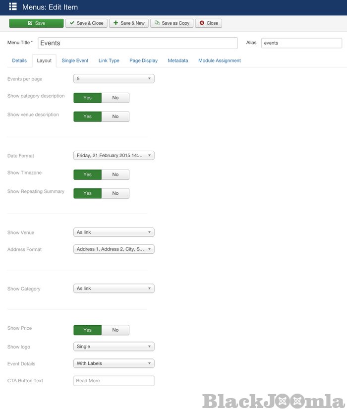The height and width of the screenshot is (411, 347).
Task: Set Show venue description to No
Action: 115,117
